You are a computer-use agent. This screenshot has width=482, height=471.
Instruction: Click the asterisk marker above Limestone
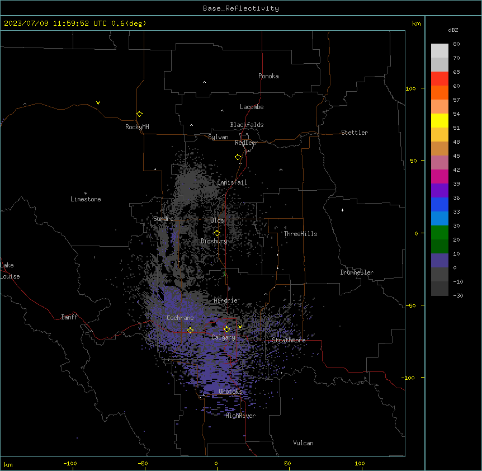tap(86, 194)
